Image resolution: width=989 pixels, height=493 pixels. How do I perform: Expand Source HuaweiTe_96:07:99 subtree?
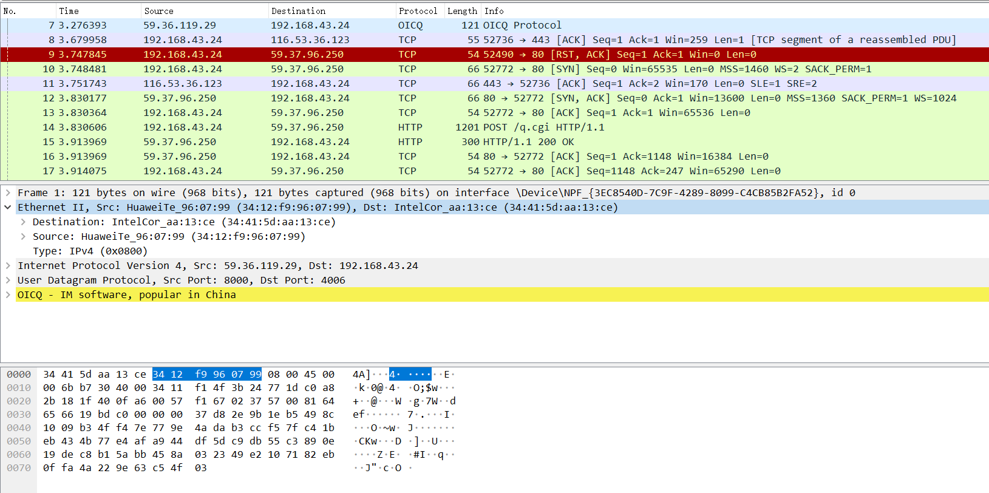pos(23,236)
